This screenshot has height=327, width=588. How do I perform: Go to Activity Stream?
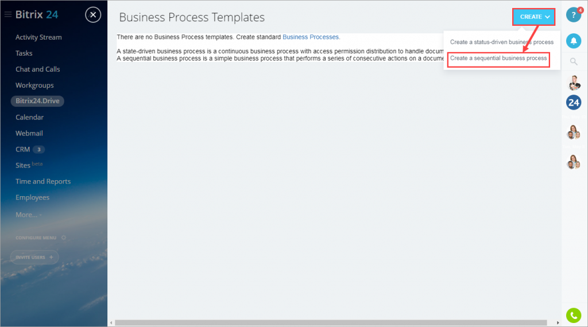pos(38,37)
